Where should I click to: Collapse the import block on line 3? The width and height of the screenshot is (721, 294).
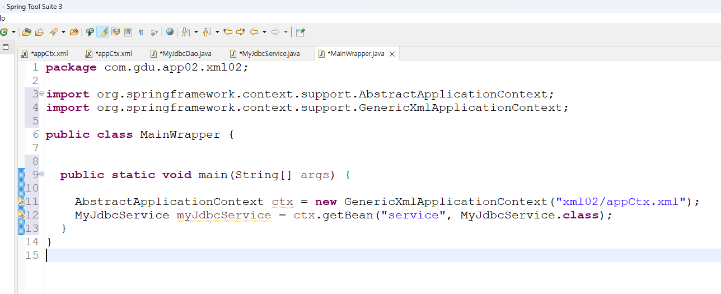[x=41, y=94]
